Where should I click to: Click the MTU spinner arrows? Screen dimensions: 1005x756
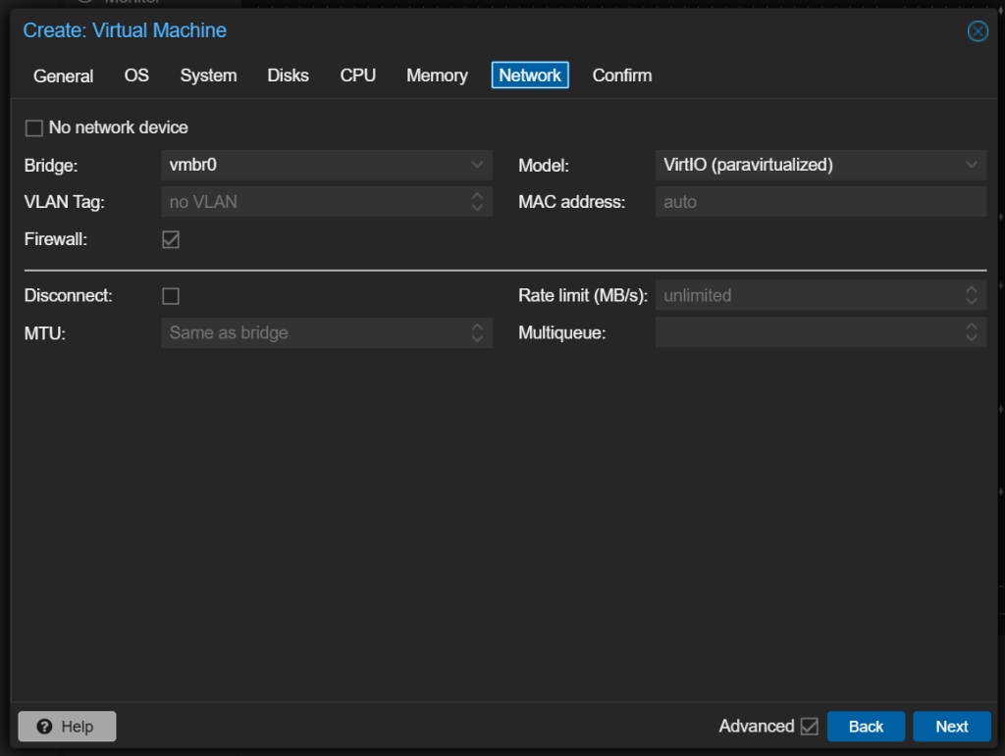[x=477, y=332]
